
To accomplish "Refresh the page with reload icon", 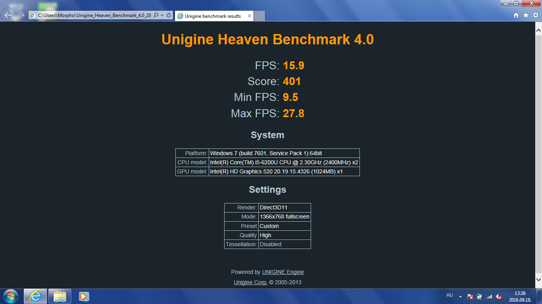I will click(169, 15).
